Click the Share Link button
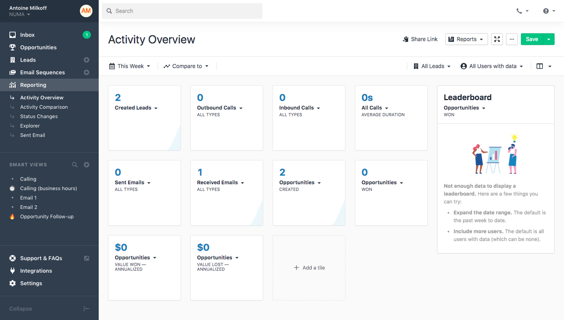Image resolution: width=564 pixels, height=320 pixels. click(420, 39)
